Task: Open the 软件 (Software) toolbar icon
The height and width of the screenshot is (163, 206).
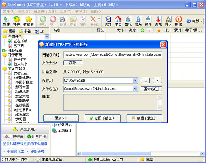Action: [x=148, y=21]
